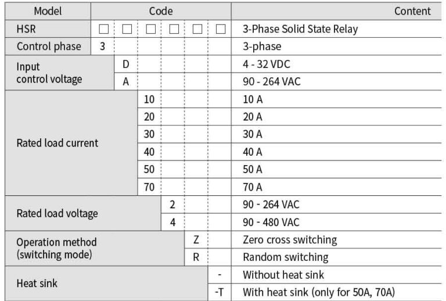Check the third empty box in HSR row

(x=150, y=29)
